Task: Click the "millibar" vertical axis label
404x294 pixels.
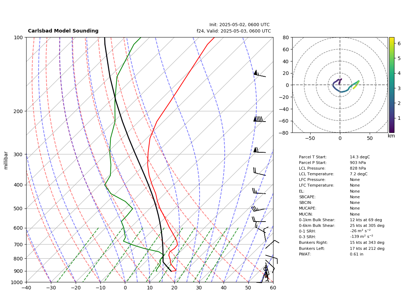Action: click(x=6, y=160)
